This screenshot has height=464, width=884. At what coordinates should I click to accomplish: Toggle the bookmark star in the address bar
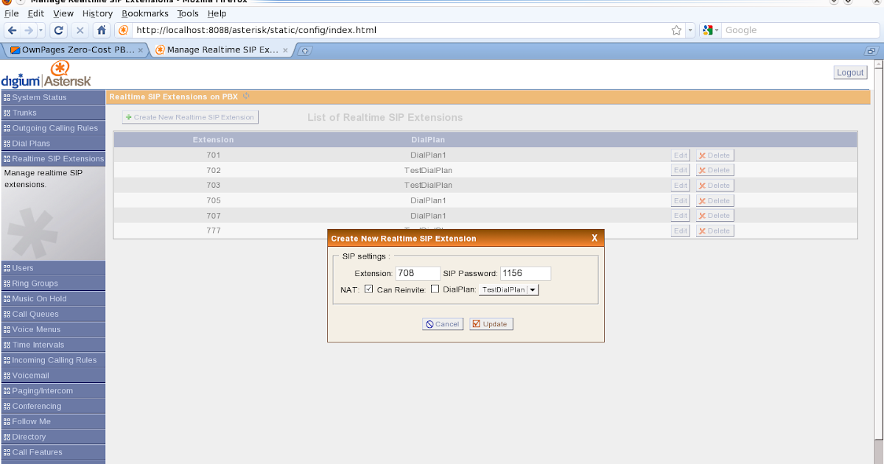pos(676,30)
